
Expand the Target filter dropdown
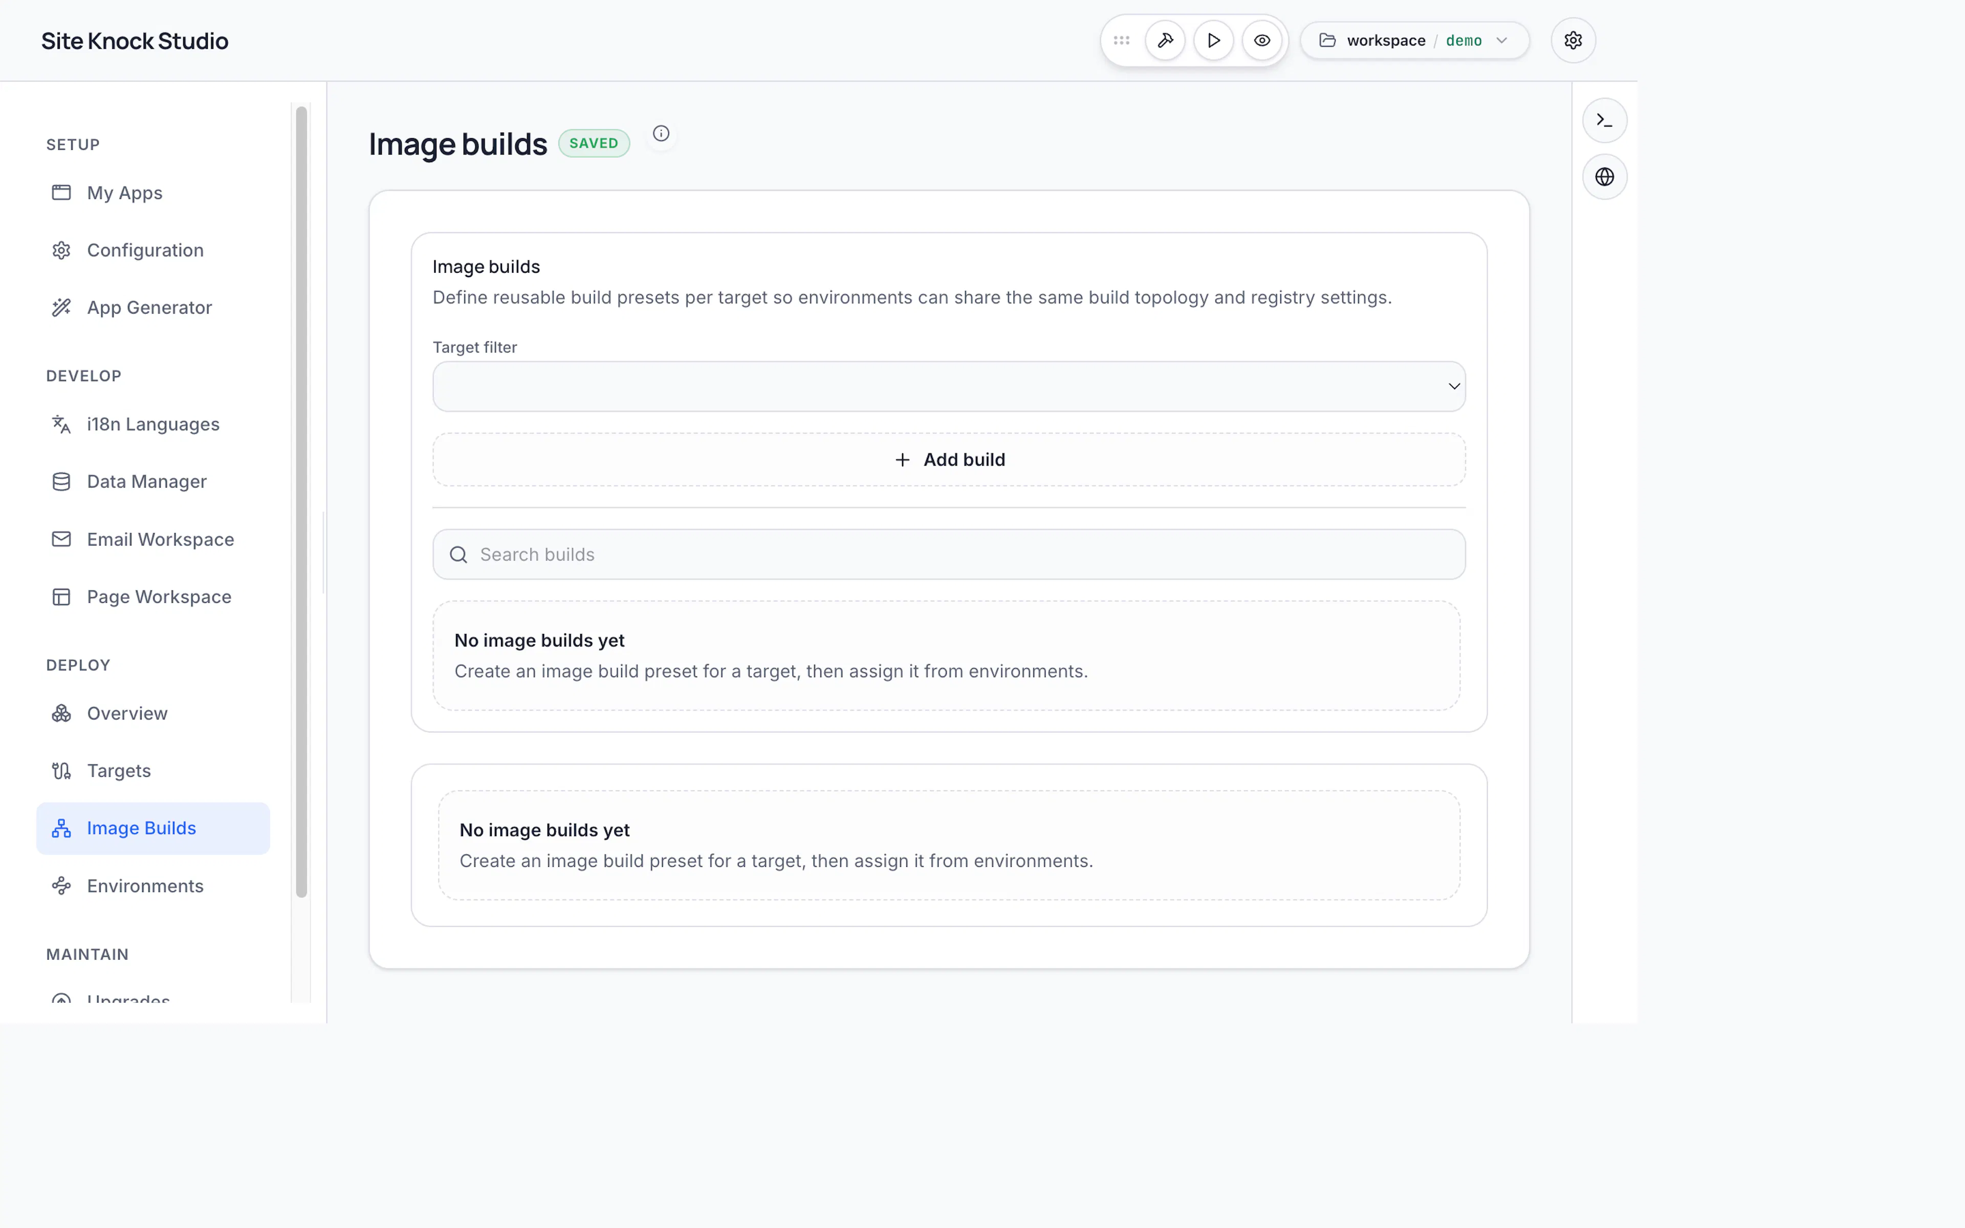(948, 387)
